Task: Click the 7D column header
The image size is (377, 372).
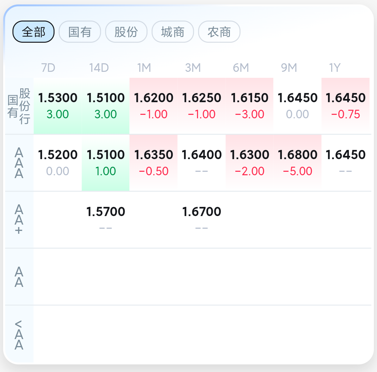Action: pos(48,68)
